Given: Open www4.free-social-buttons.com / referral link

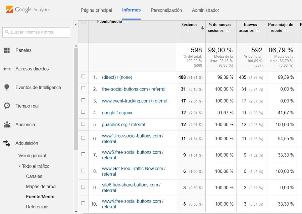Looking at the screenshot, I should pyautogui.click(x=133, y=204).
